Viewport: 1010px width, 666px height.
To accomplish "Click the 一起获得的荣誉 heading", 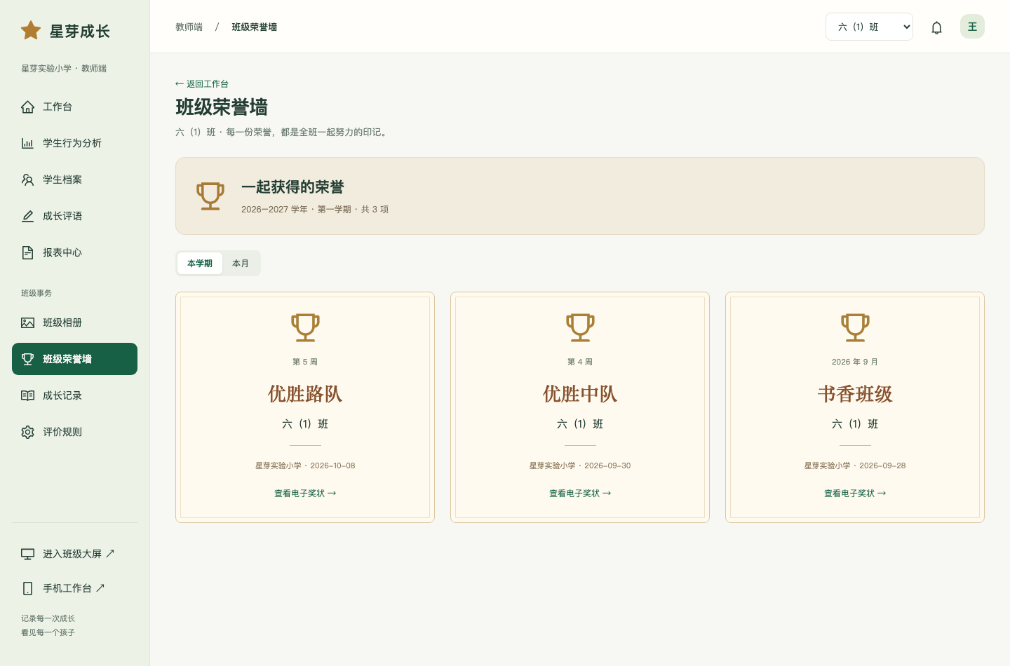I will (x=292, y=187).
